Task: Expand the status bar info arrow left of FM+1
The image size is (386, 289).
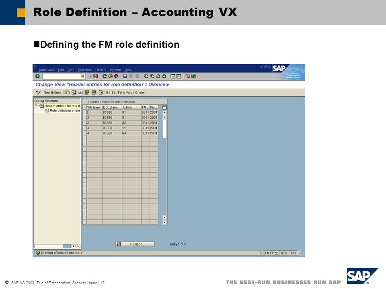Action: [x=261, y=253]
